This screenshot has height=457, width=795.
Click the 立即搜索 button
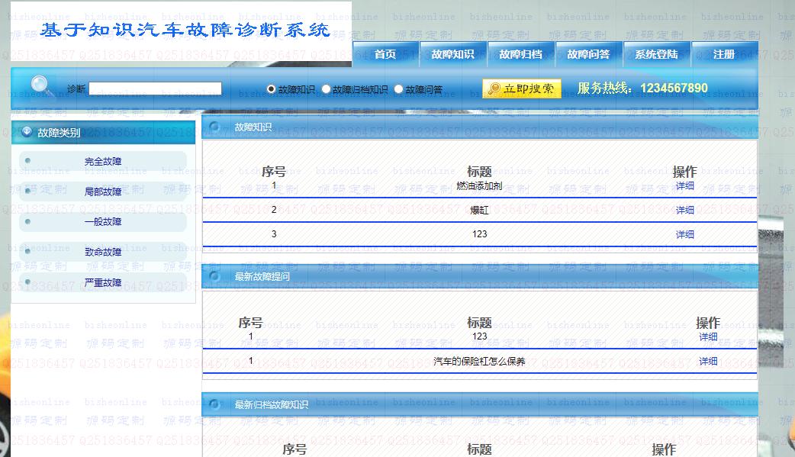522,89
